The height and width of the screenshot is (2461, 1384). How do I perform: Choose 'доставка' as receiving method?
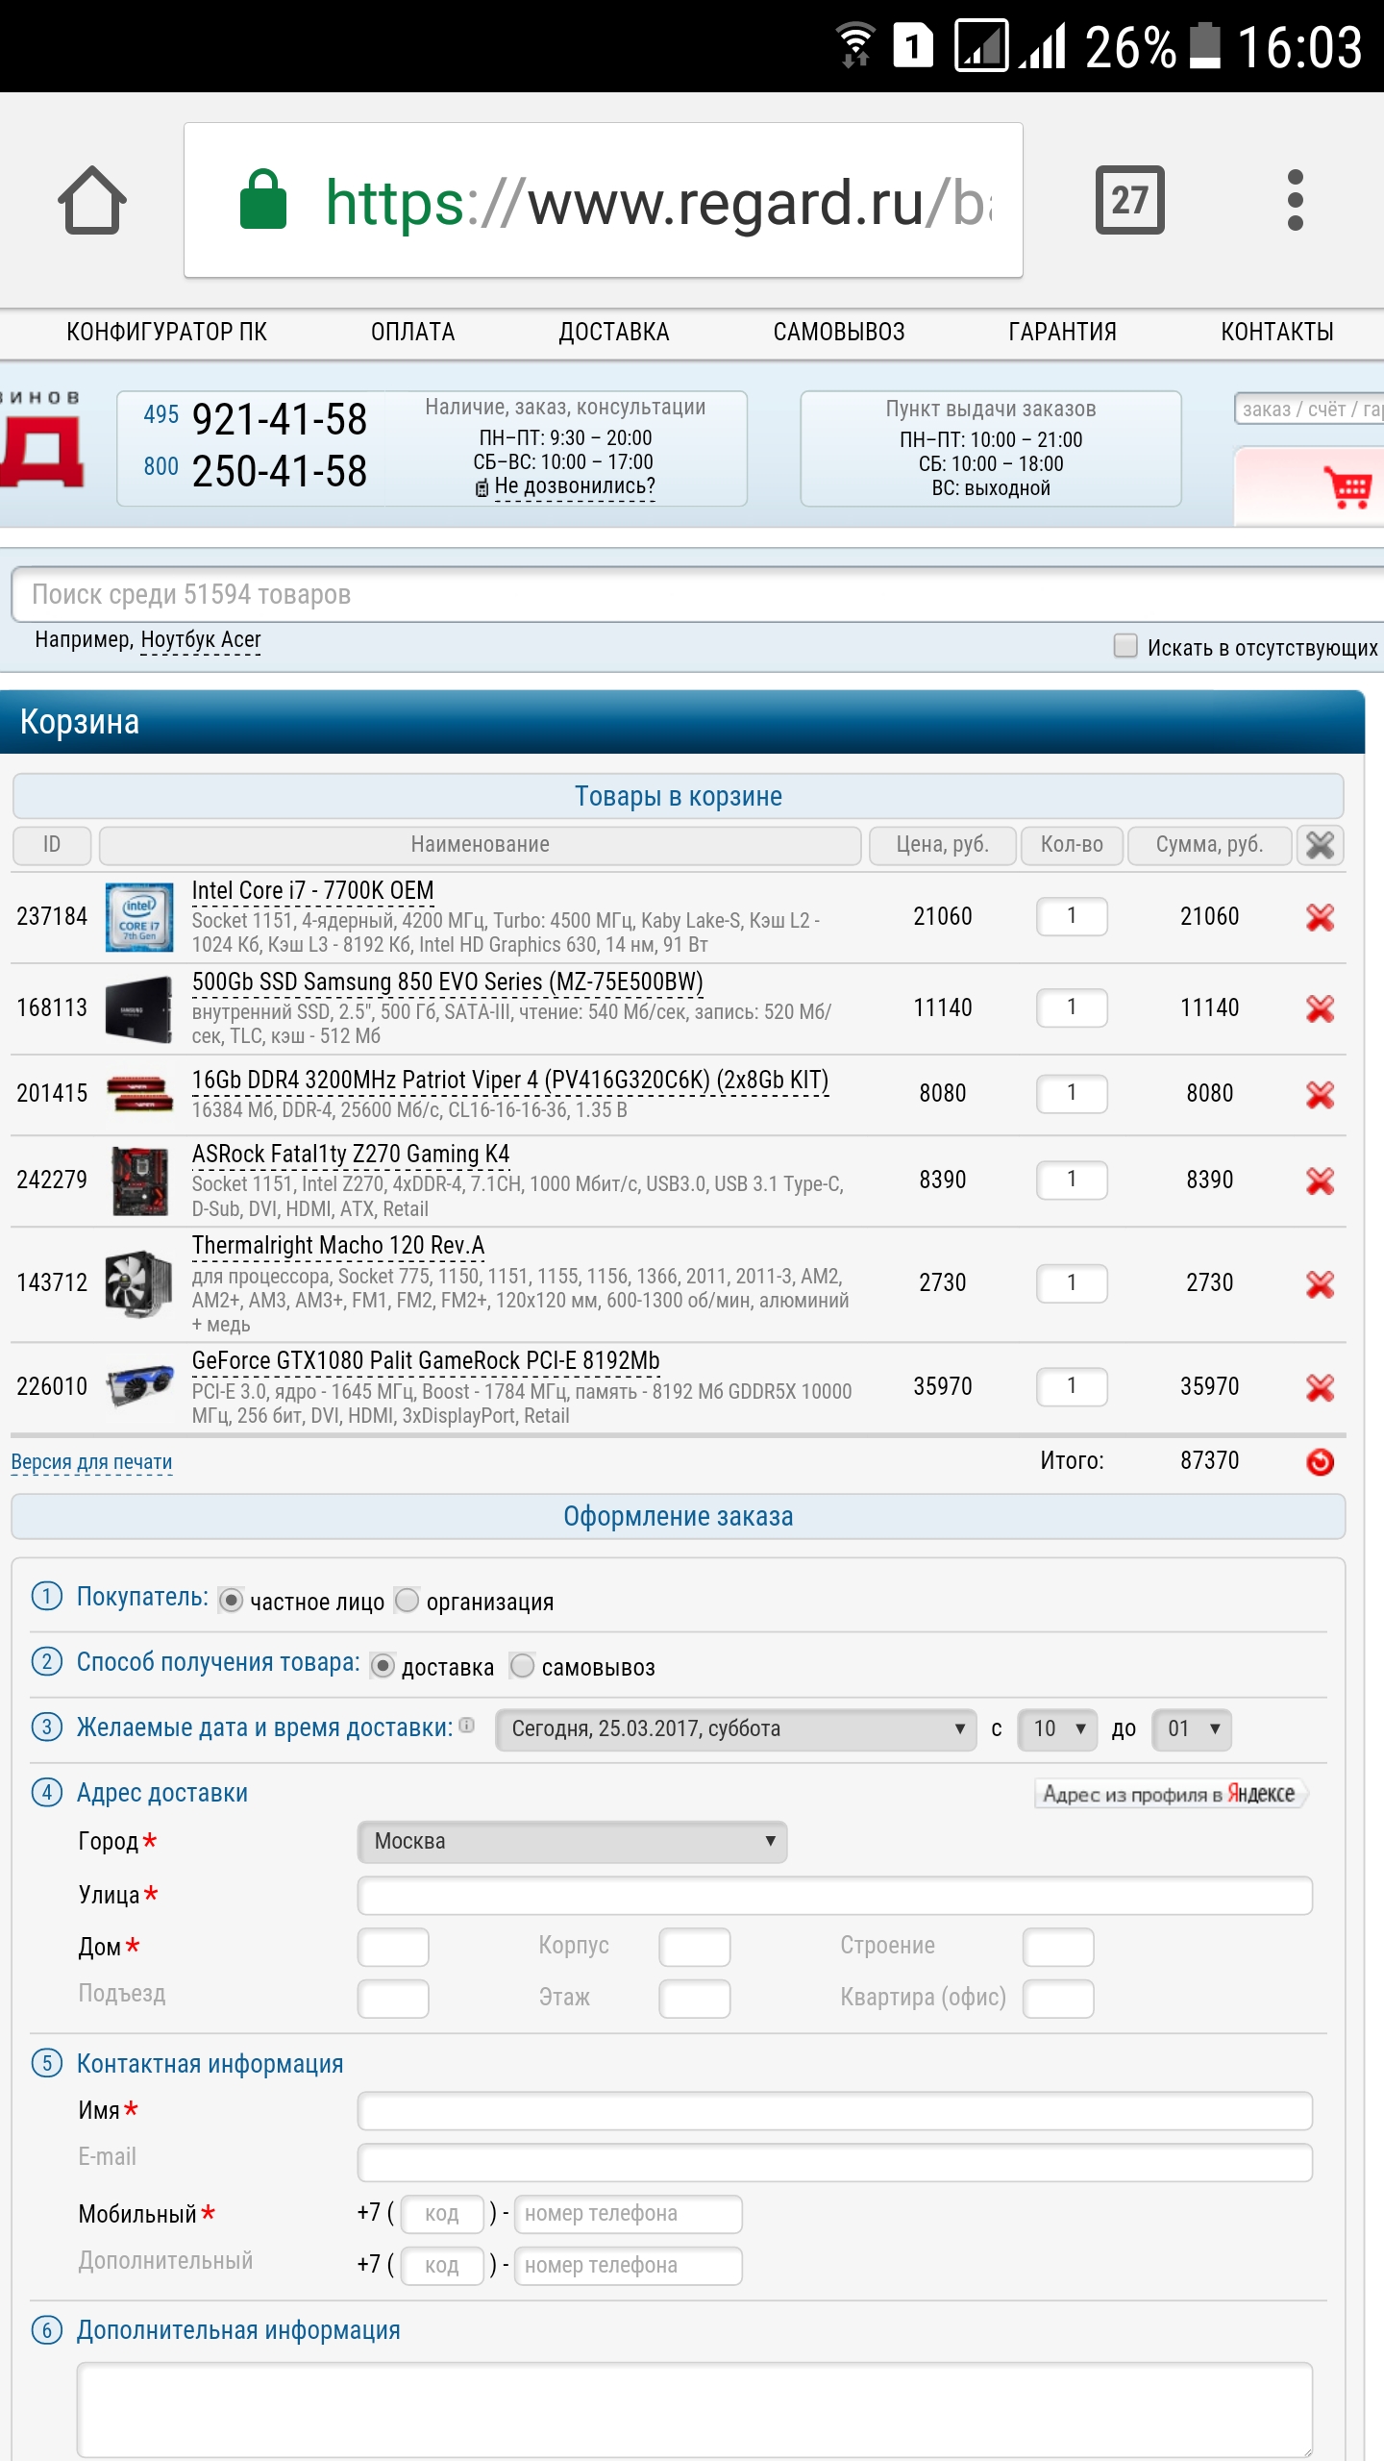[383, 1666]
